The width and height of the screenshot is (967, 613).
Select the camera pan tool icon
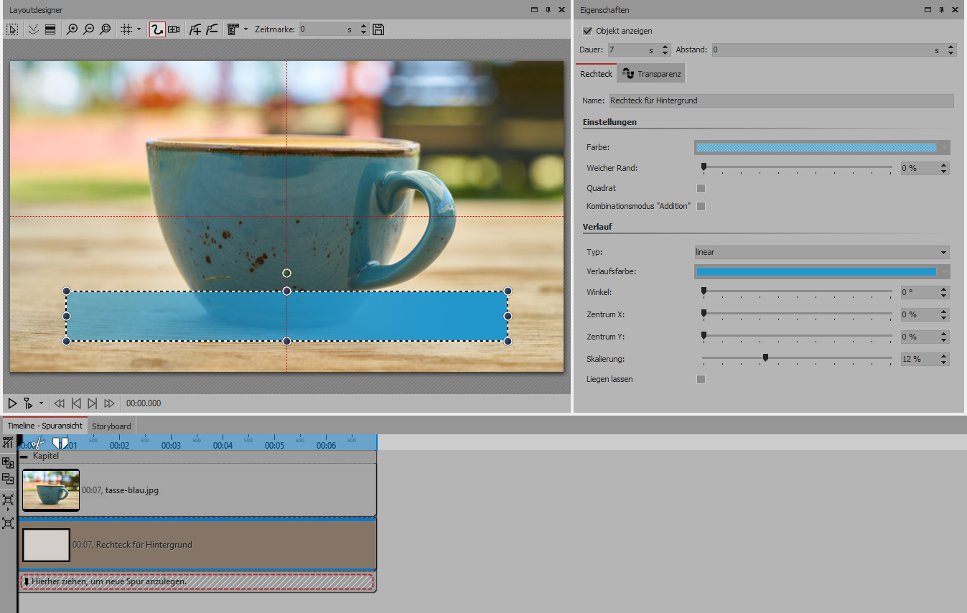point(174,29)
